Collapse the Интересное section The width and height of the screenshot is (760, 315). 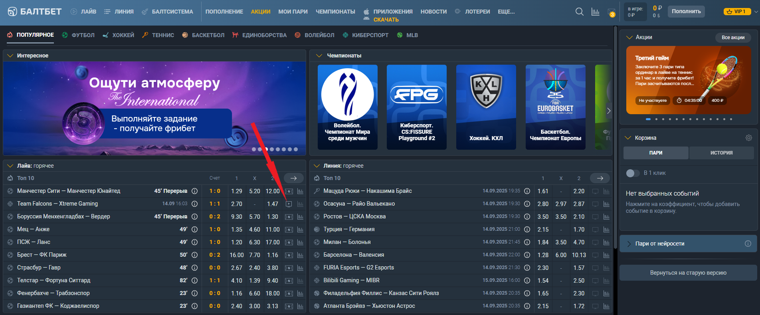tap(10, 55)
